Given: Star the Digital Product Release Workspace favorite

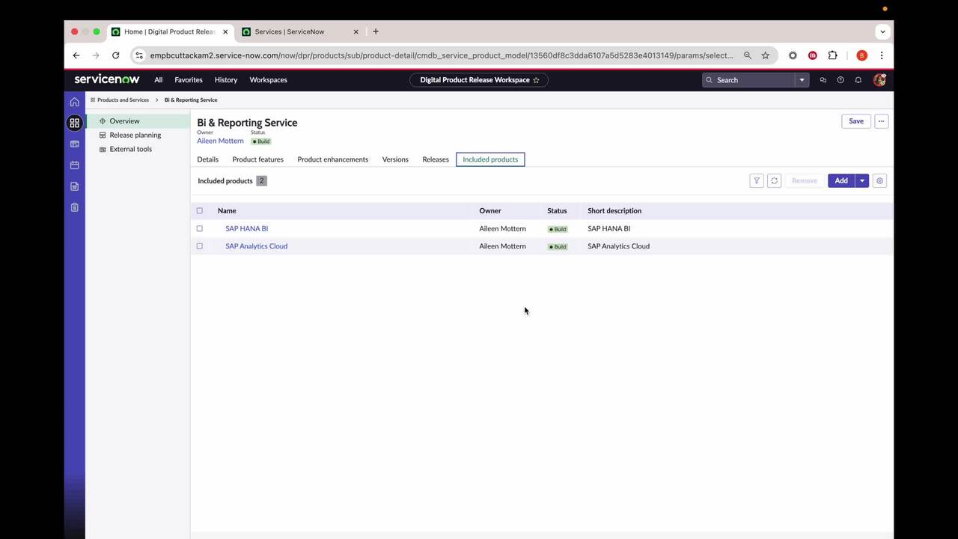Looking at the screenshot, I should (536, 79).
